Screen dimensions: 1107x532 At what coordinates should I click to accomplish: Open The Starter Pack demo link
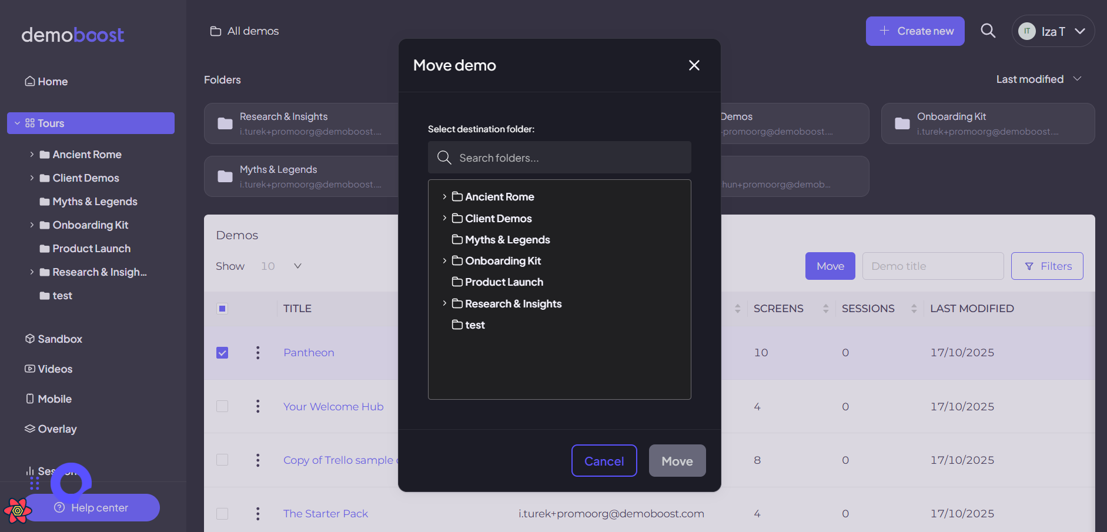[x=326, y=514]
